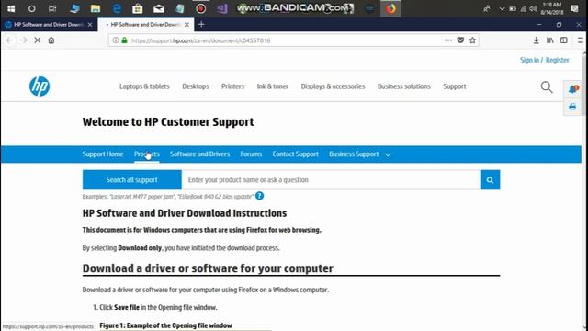Image resolution: width=588 pixels, height=331 pixels.
Task: Open the Printers menu
Action: pos(232,86)
